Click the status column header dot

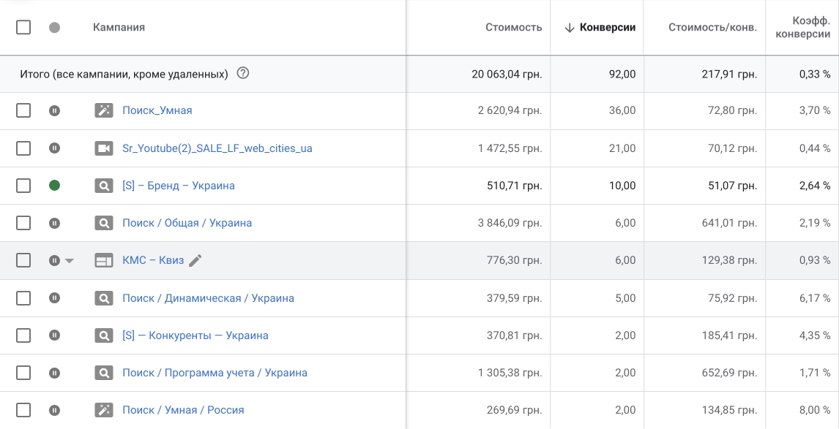(x=55, y=27)
